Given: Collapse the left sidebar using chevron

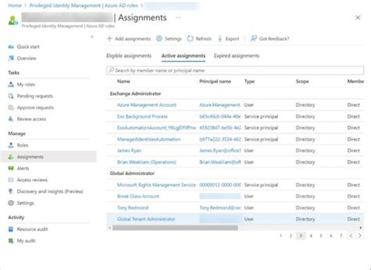Looking at the screenshot, I should click(x=92, y=37).
